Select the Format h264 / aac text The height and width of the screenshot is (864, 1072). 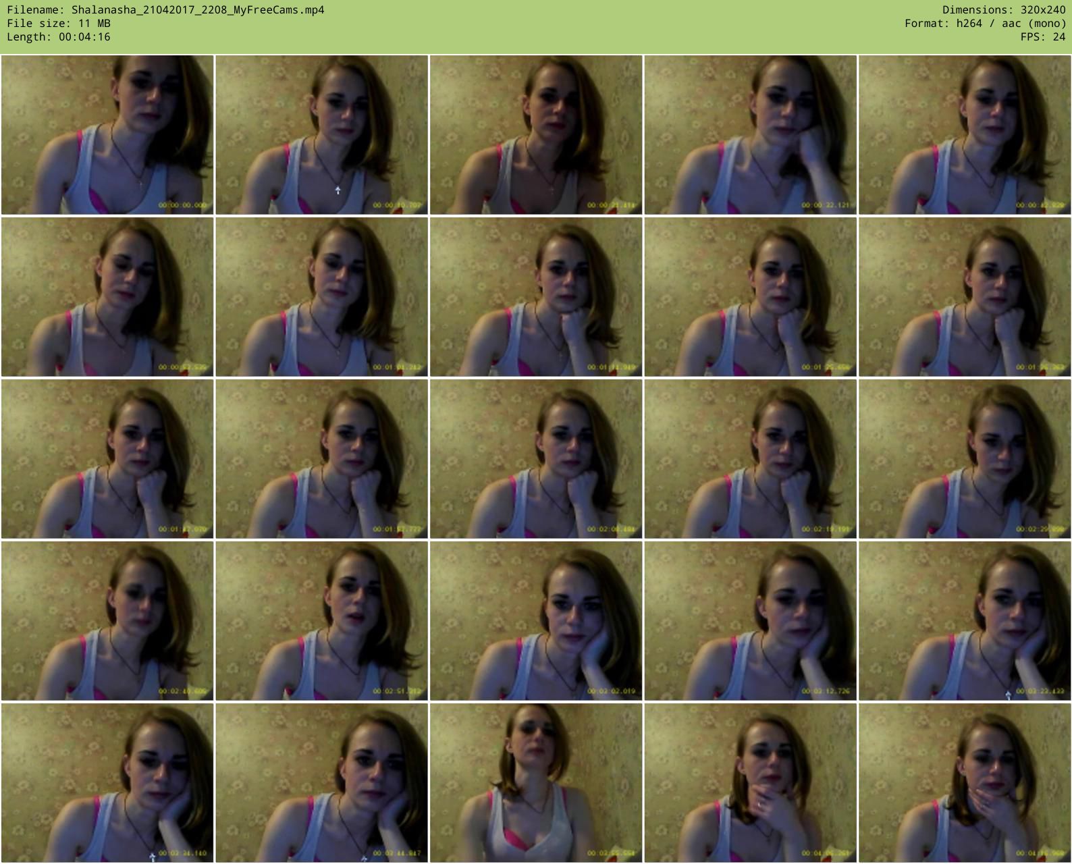pos(985,24)
